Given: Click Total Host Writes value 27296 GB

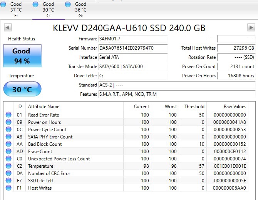Looking at the screenshot, I should 236,48.
